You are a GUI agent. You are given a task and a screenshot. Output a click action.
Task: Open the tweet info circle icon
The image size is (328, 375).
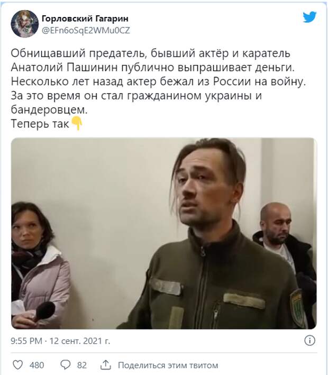[309, 340]
